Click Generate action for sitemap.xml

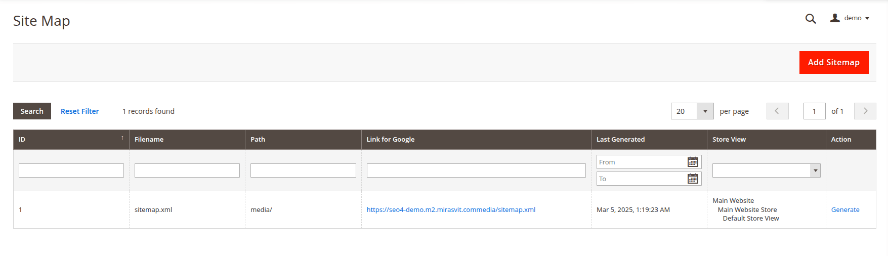point(845,209)
